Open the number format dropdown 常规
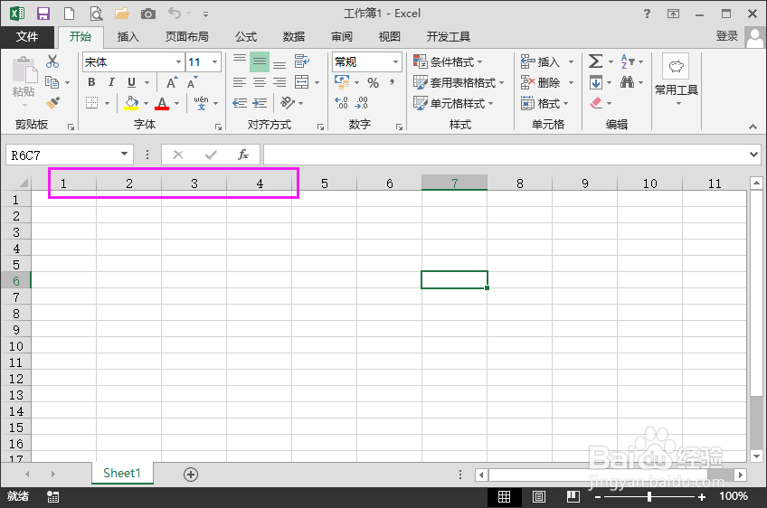The image size is (767, 508). 395,62
